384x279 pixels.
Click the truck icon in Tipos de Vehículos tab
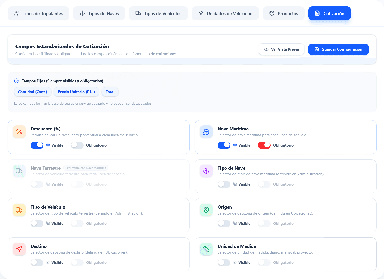[x=138, y=13]
